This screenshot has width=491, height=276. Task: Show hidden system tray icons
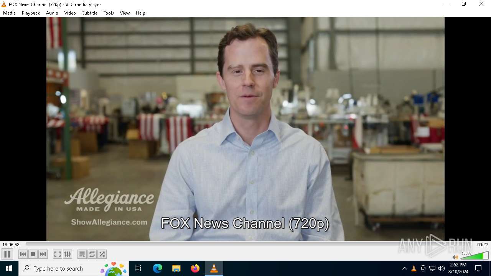404,268
